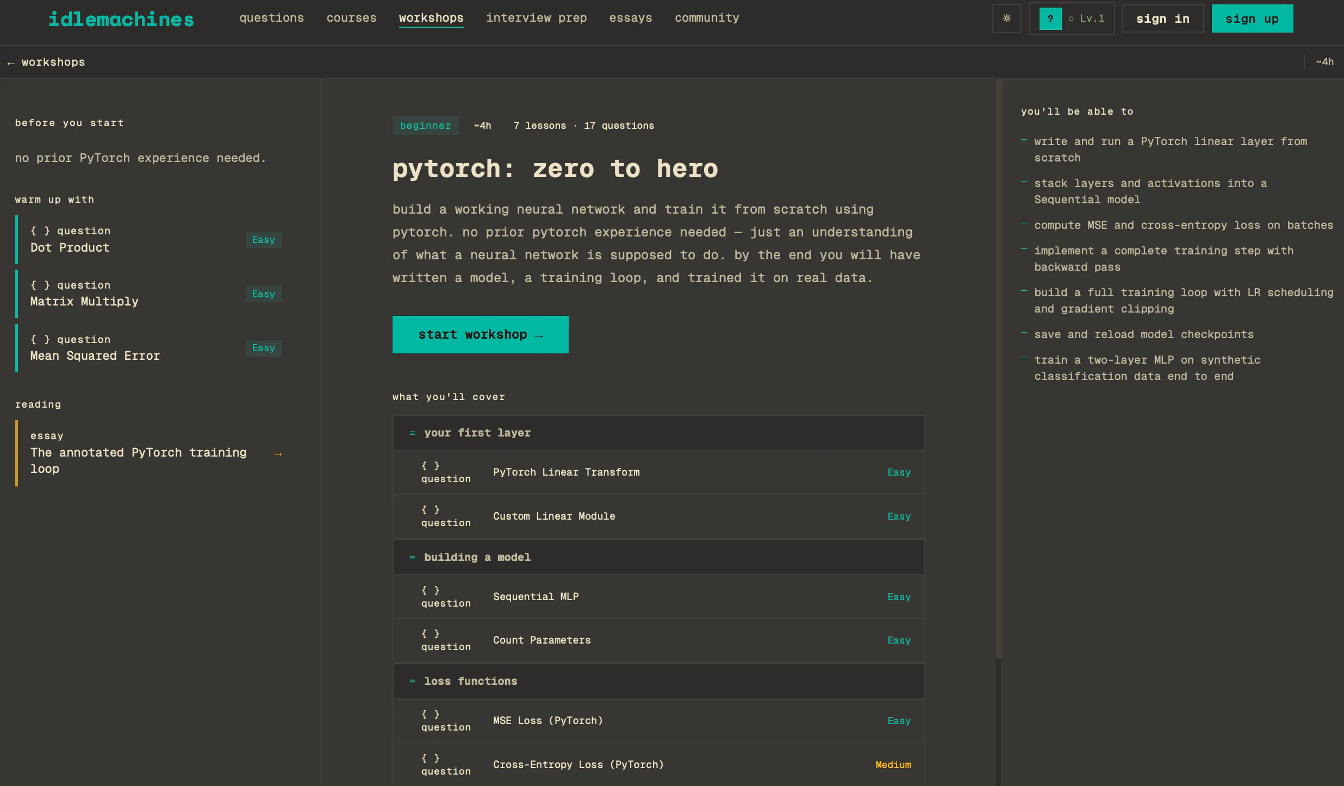Open the MSE Loss (PyTorch) question row
Image resolution: width=1344 pixels, height=786 pixels.
(x=658, y=721)
